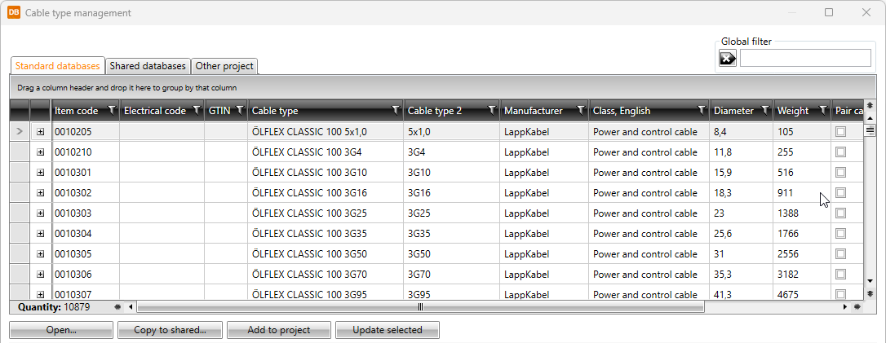
Task: Open filter icon on GTIN column
Action: 239,111
